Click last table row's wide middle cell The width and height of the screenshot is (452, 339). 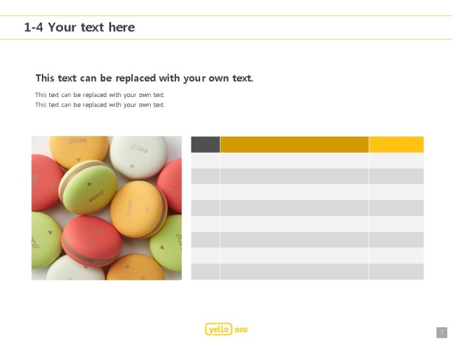tap(294, 272)
